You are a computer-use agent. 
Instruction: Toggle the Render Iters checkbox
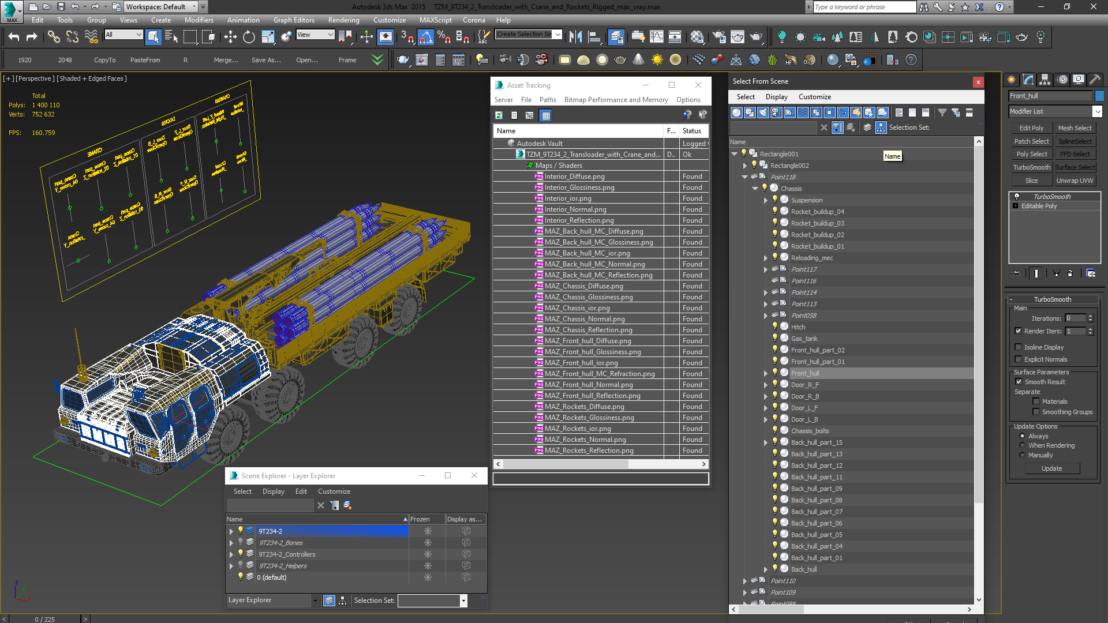(x=1019, y=331)
